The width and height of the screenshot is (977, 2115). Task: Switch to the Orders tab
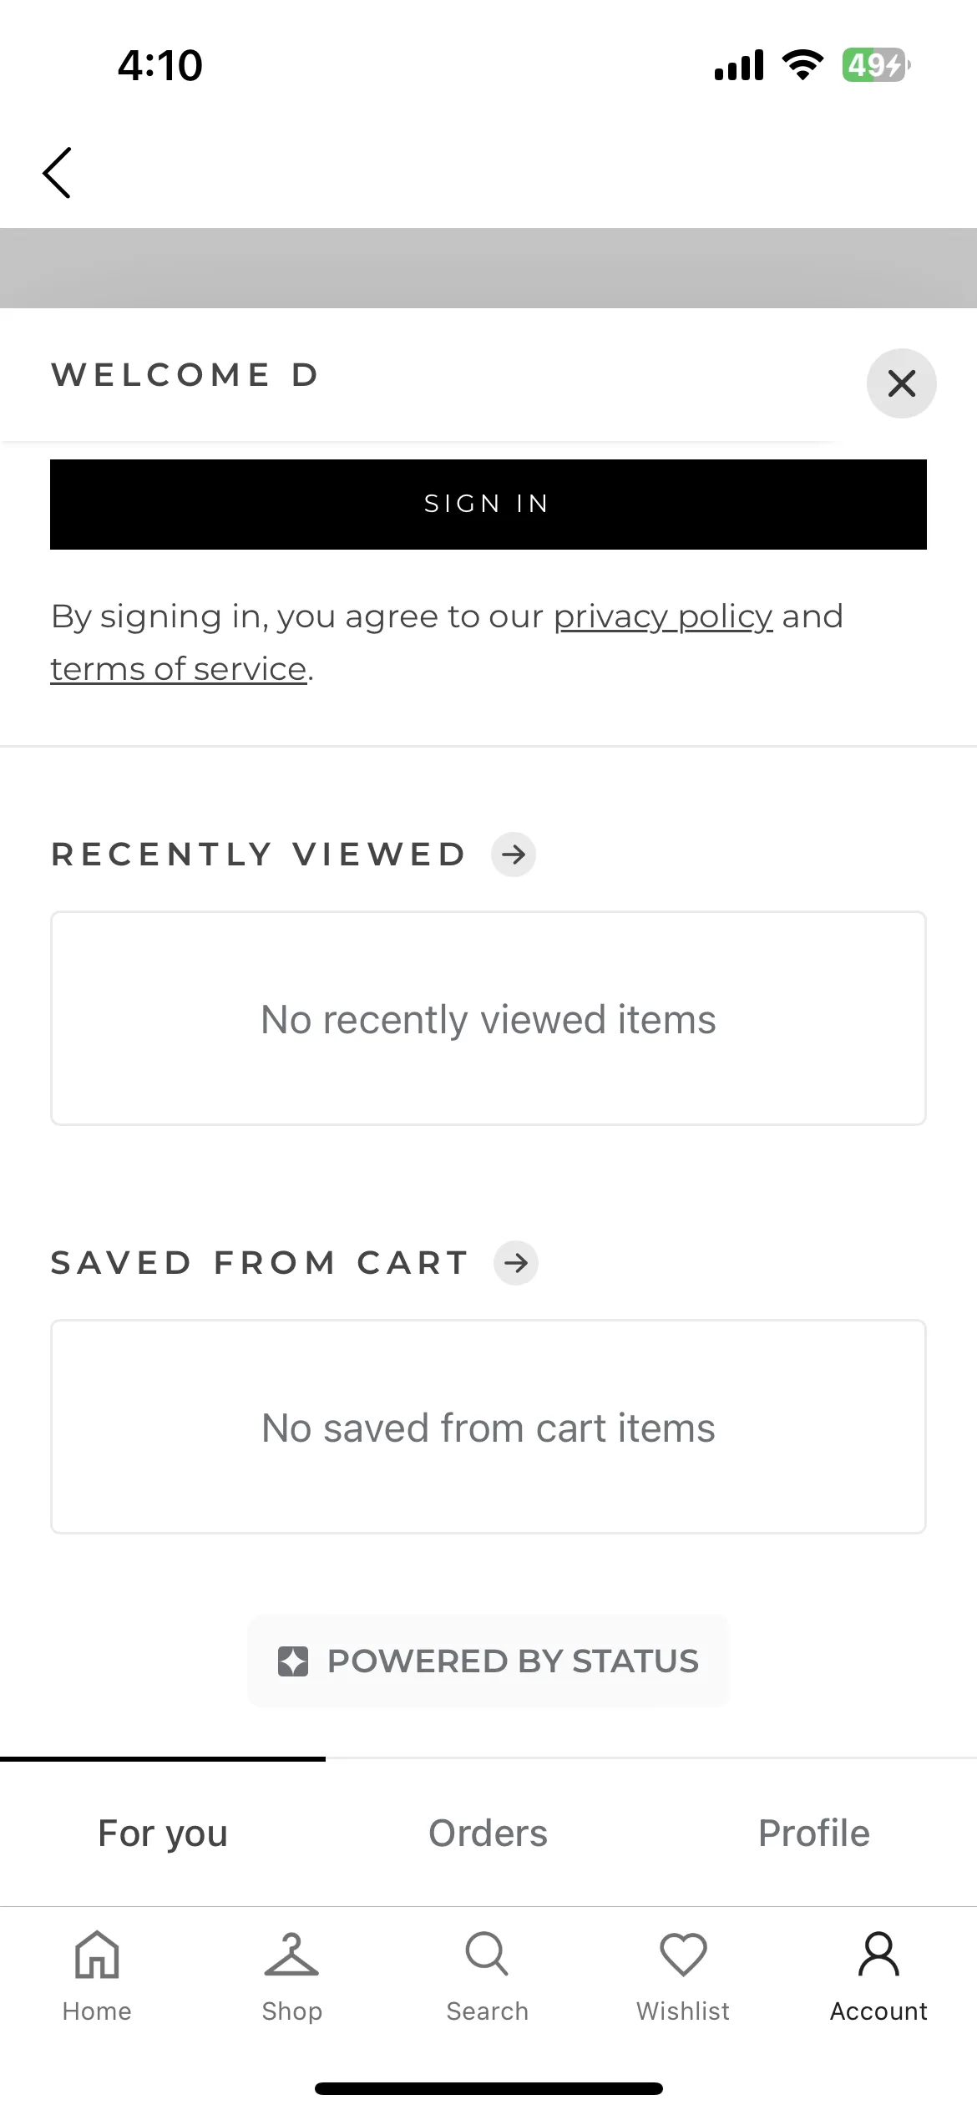pyautogui.click(x=488, y=1834)
